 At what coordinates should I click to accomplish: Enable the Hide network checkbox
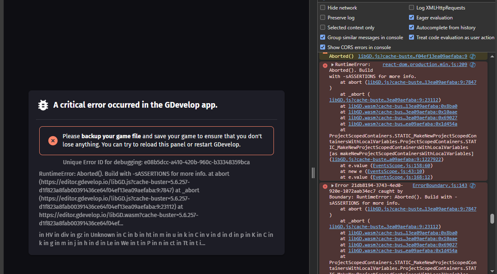click(x=323, y=8)
